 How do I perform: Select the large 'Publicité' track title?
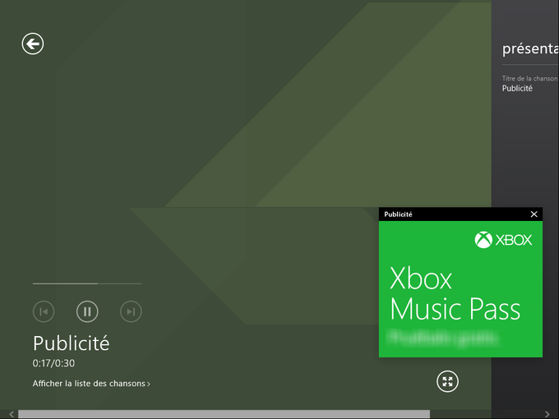[x=71, y=343]
